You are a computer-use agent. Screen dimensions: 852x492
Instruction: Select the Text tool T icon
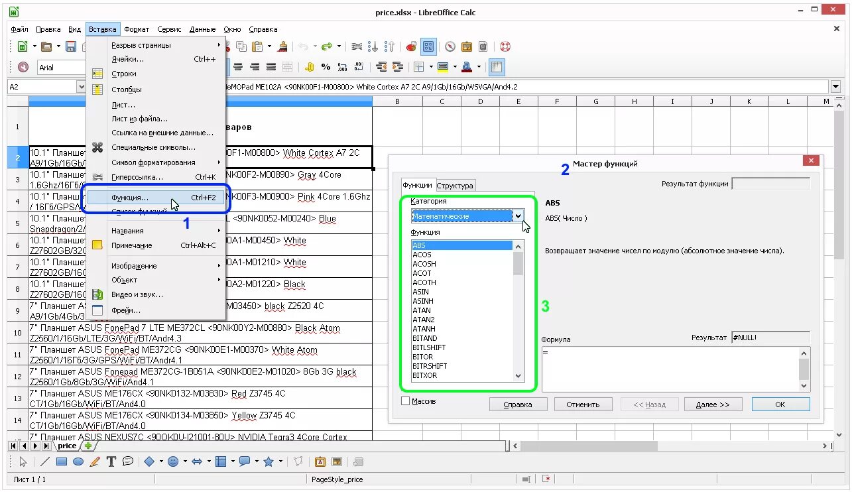[111, 461]
